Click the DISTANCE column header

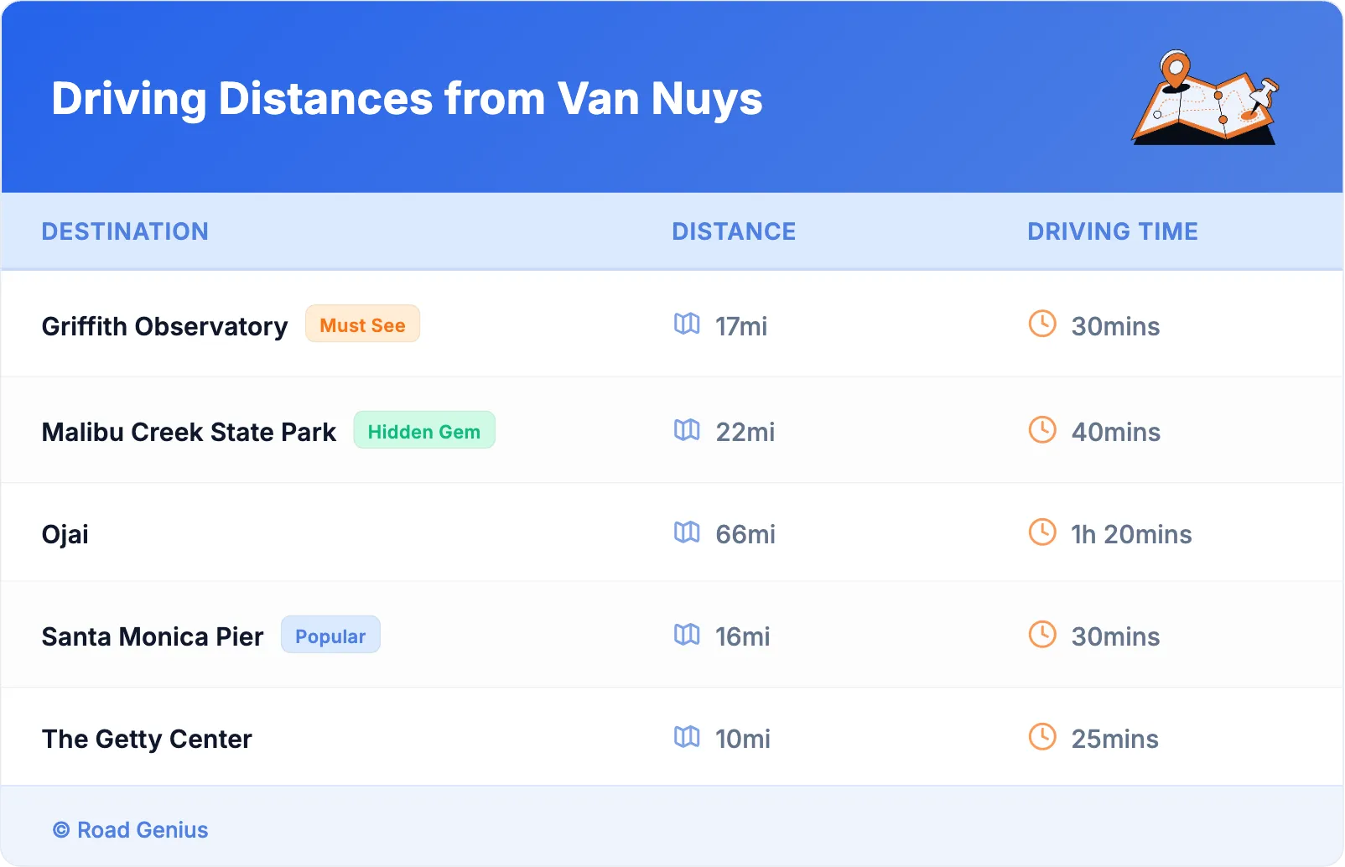coord(734,231)
